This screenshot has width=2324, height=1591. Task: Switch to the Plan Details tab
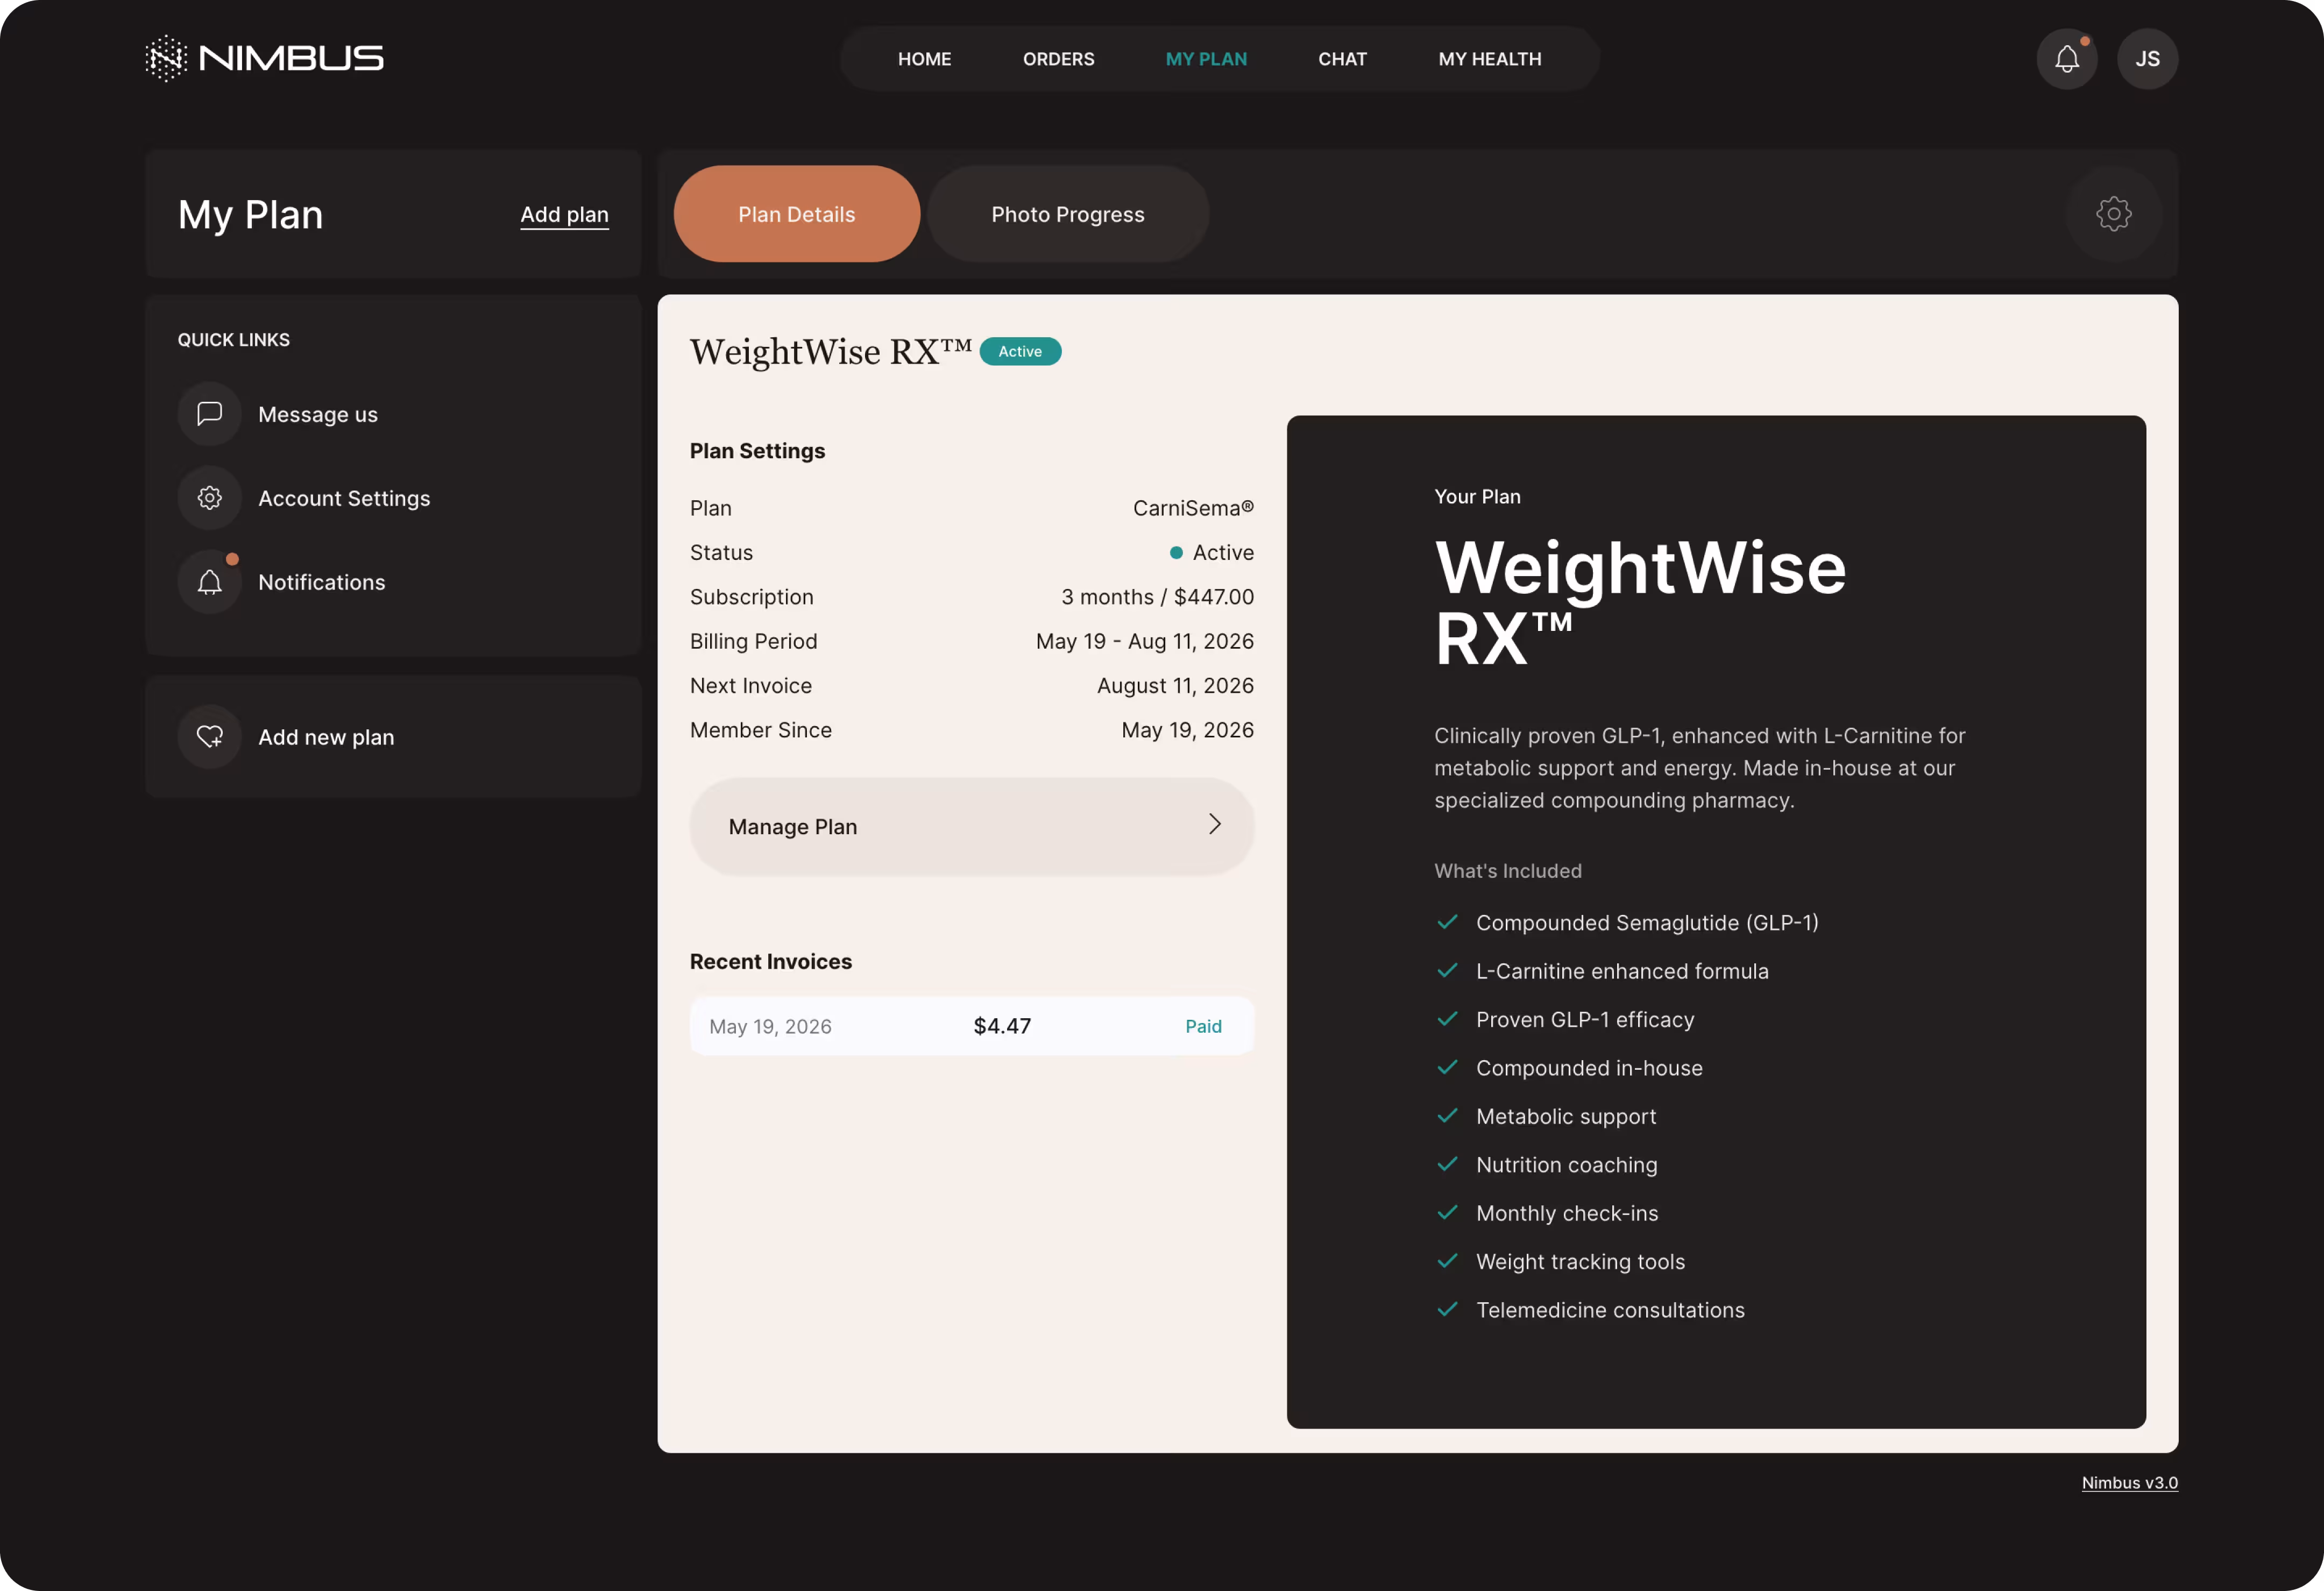796,214
